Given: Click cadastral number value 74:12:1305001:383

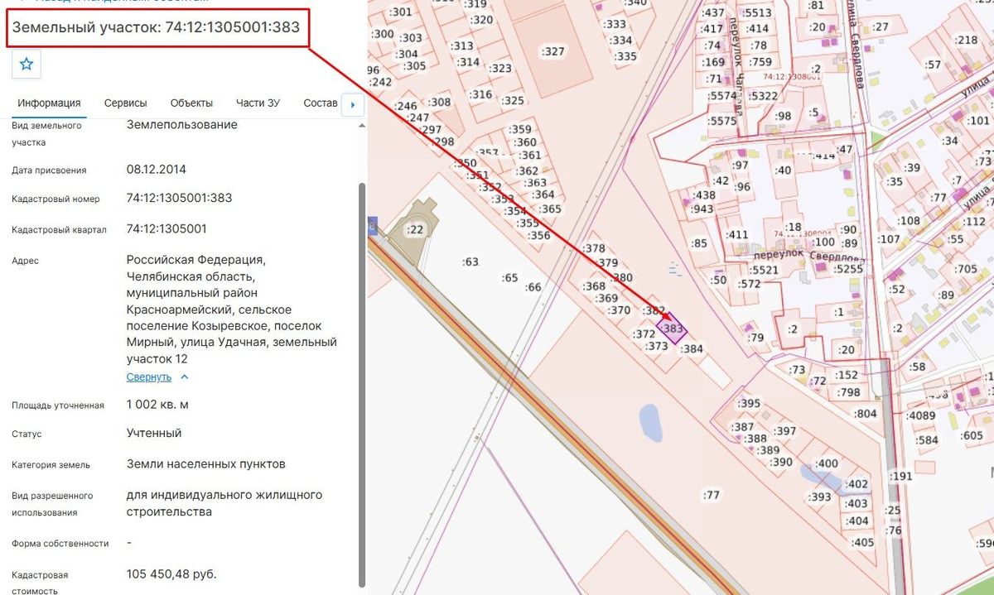Looking at the screenshot, I should pyautogui.click(x=179, y=199).
